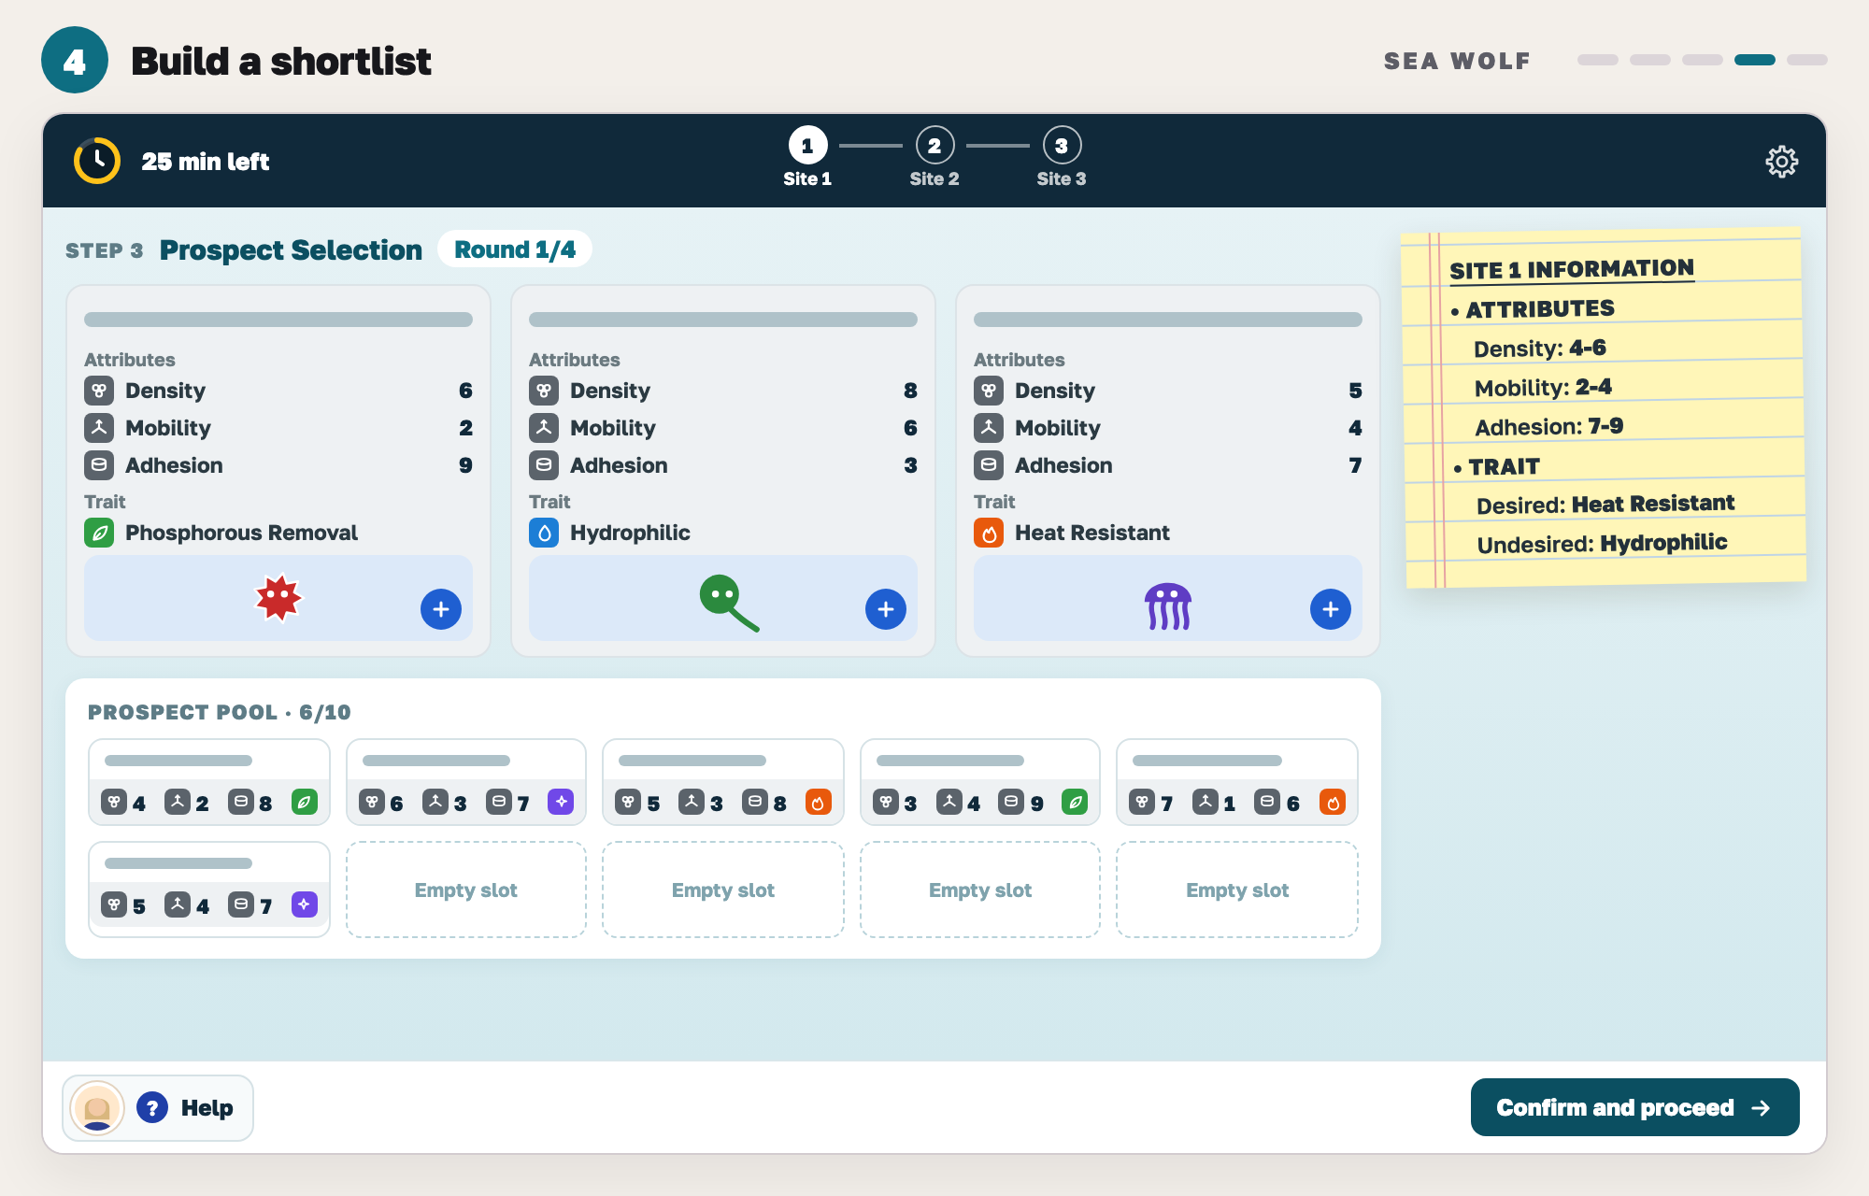Click 'Desired: Heat Resistant' on the note
The height and width of the screenshot is (1196, 1869).
coord(1605,505)
